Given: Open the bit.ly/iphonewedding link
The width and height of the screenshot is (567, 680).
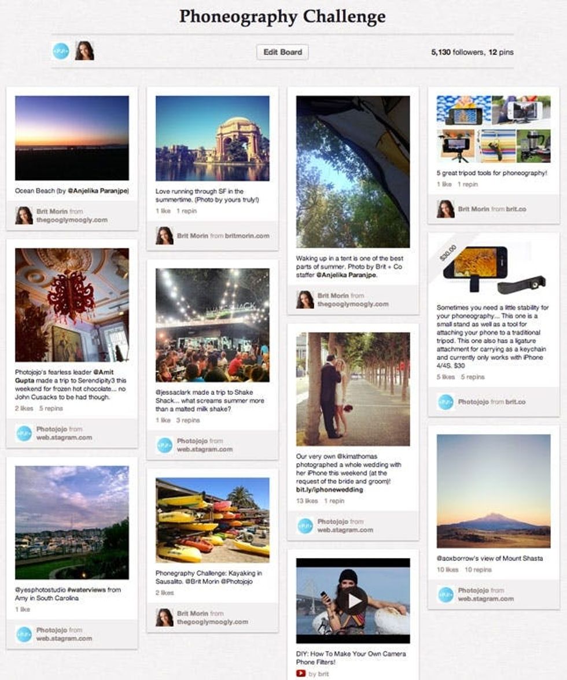Looking at the screenshot, I should 329,490.
